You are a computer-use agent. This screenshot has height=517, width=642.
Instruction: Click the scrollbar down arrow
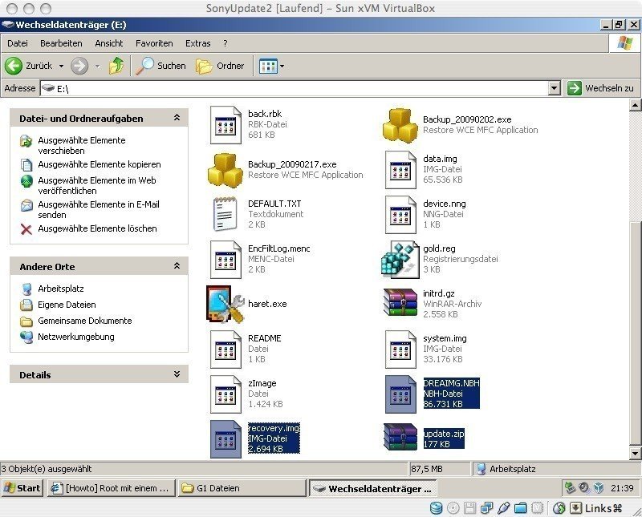[x=635, y=453]
